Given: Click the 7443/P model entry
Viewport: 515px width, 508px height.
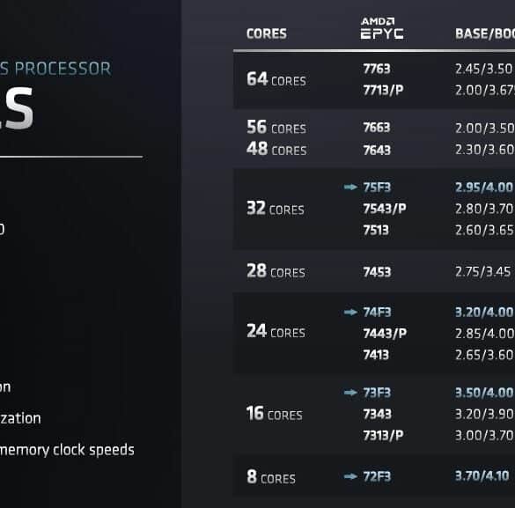Looking at the screenshot, I should coord(385,334).
